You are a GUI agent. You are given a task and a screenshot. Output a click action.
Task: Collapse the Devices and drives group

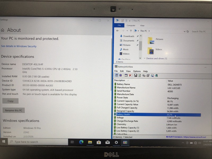tap(144, 58)
